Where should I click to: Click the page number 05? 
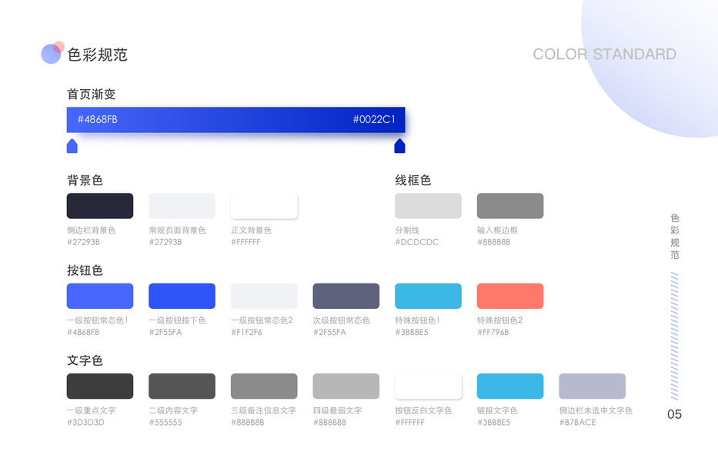pyautogui.click(x=674, y=414)
